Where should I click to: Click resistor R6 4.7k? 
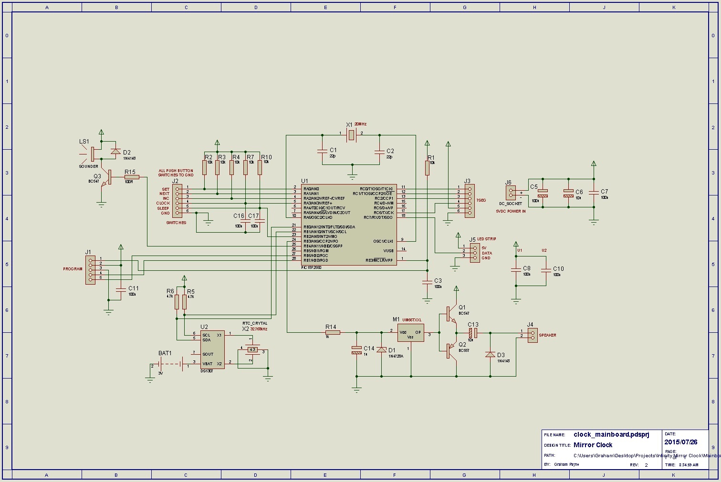point(177,302)
